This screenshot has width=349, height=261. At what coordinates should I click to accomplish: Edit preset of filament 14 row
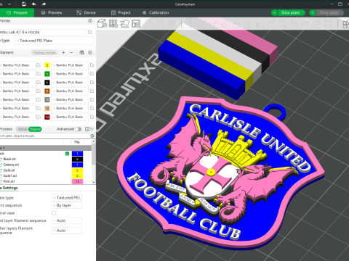click(92, 117)
